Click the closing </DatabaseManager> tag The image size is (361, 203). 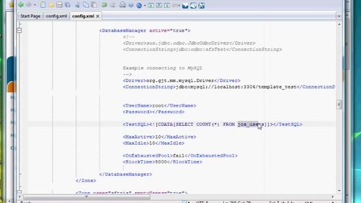125,174
